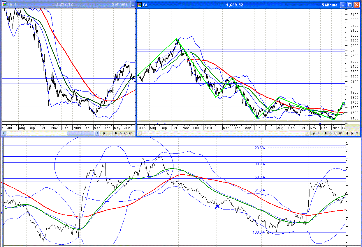Viewport: 362px width, 247px height.
Task: Click the black left arrow in the ΓΔ toolbar
Action: tap(347, 133)
